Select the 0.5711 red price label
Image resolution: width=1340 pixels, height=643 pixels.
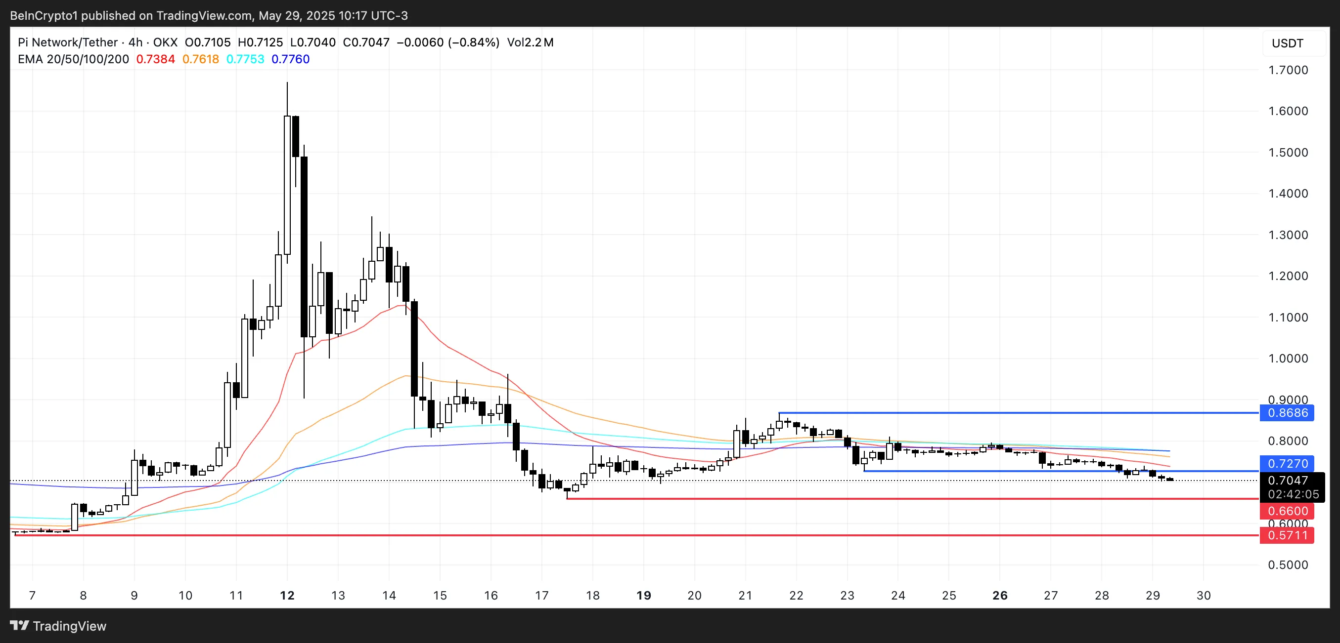pyautogui.click(x=1287, y=535)
